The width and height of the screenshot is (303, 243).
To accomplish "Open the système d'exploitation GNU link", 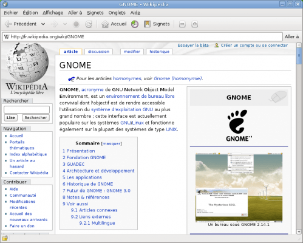I will tap(122, 109).
